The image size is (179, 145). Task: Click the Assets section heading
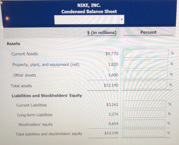(x=13, y=43)
